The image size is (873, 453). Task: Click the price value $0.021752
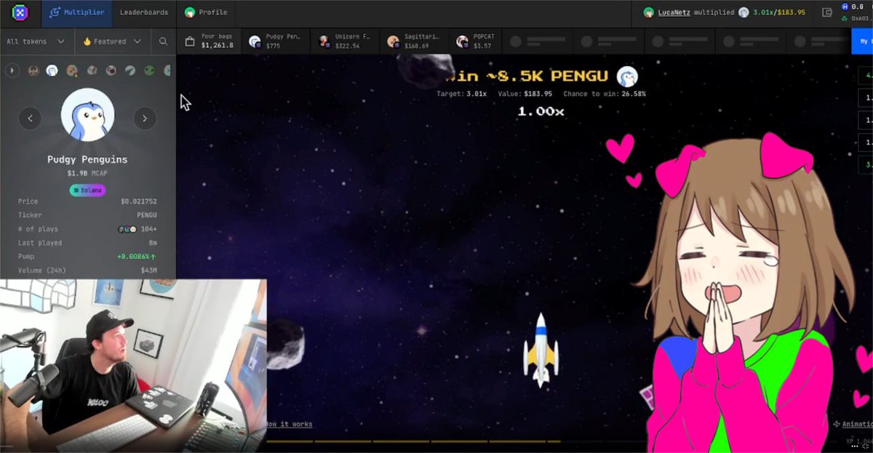[138, 201]
